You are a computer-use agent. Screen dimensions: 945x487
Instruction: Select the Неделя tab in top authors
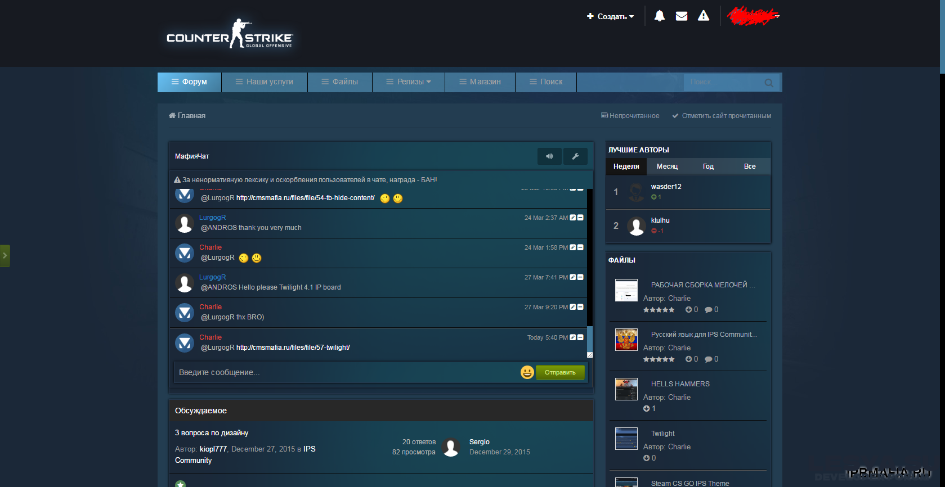tap(626, 166)
